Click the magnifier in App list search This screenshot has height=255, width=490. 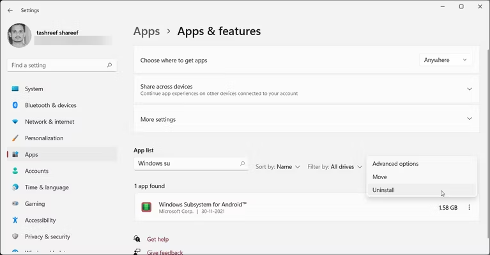[x=242, y=163]
